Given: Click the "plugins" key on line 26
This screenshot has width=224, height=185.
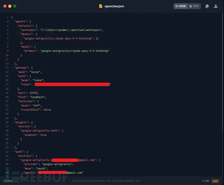Looking at the screenshot, I should pos(21,122).
